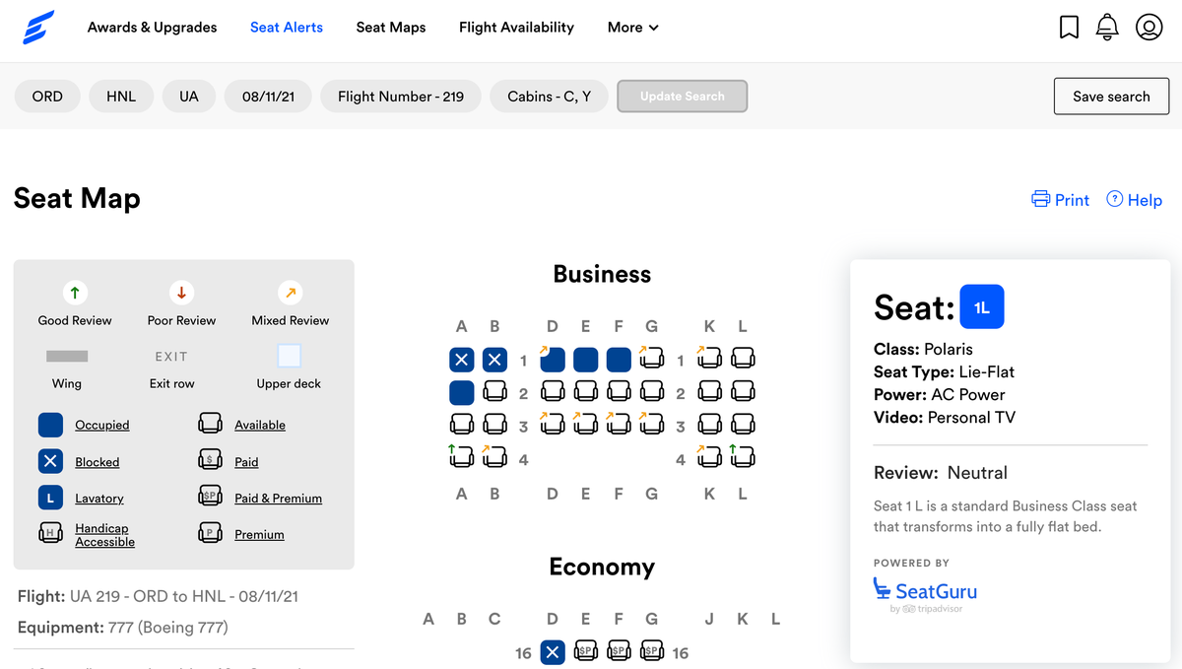Expand the More dropdown menu
This screenshot has height=669, width=1182.
tap(633, 28)
